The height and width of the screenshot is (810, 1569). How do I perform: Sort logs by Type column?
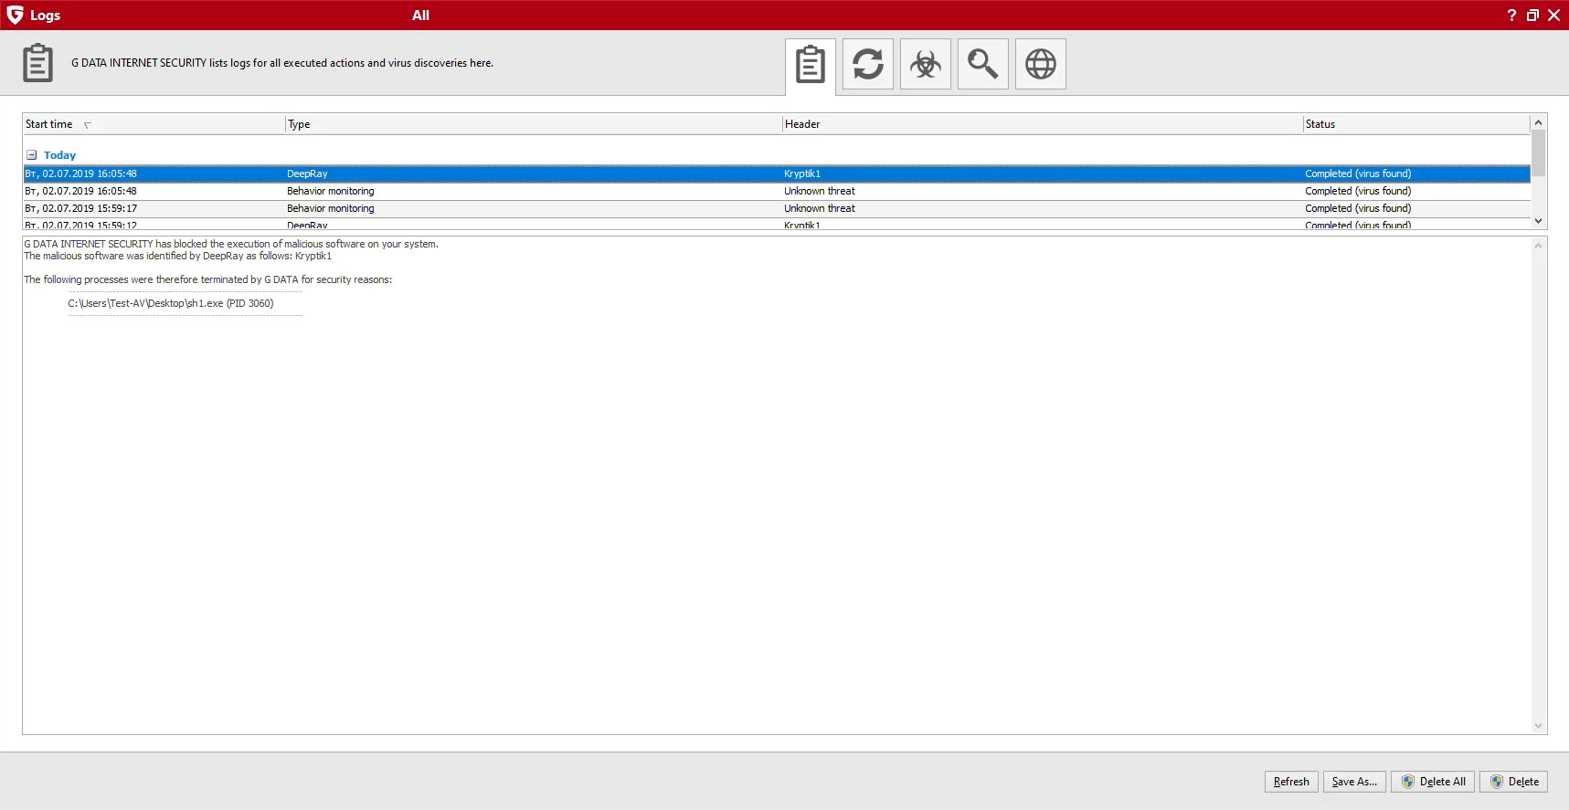coord(534,124)
